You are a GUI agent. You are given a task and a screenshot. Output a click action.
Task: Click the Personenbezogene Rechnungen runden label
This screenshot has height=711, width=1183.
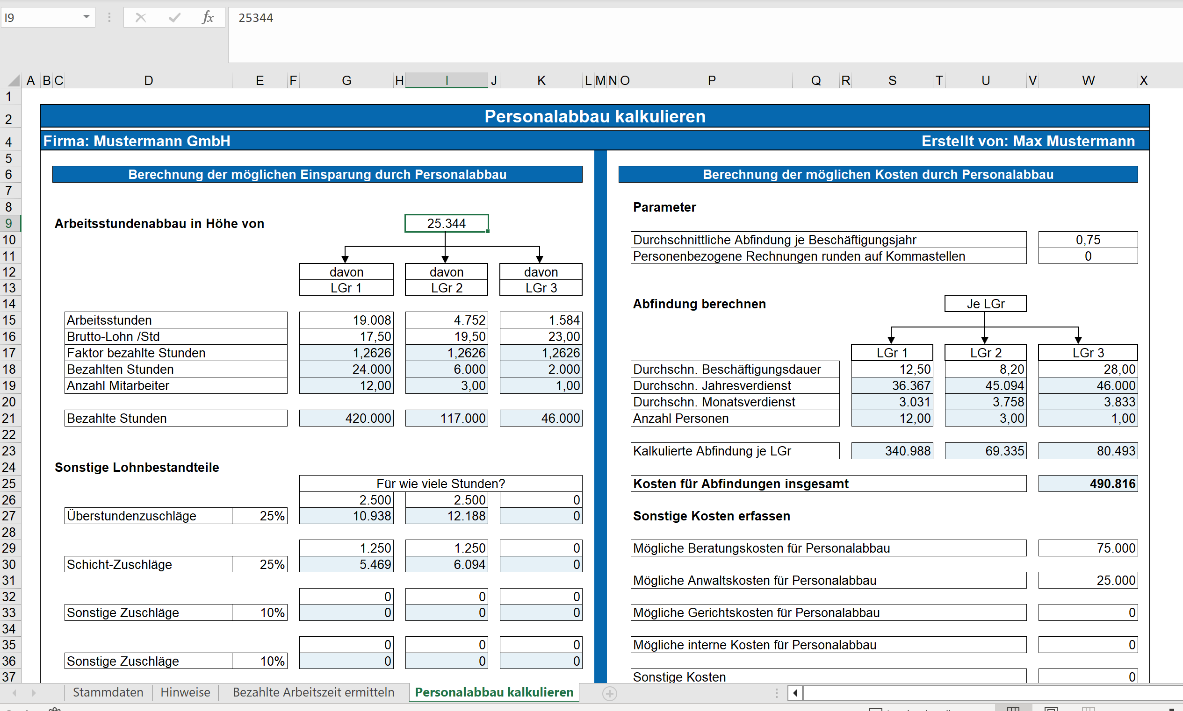coord(828,256)
